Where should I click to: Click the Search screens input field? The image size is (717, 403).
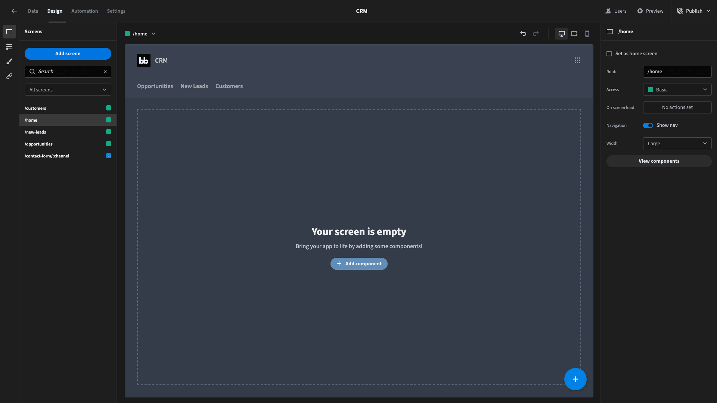point(68,72)
